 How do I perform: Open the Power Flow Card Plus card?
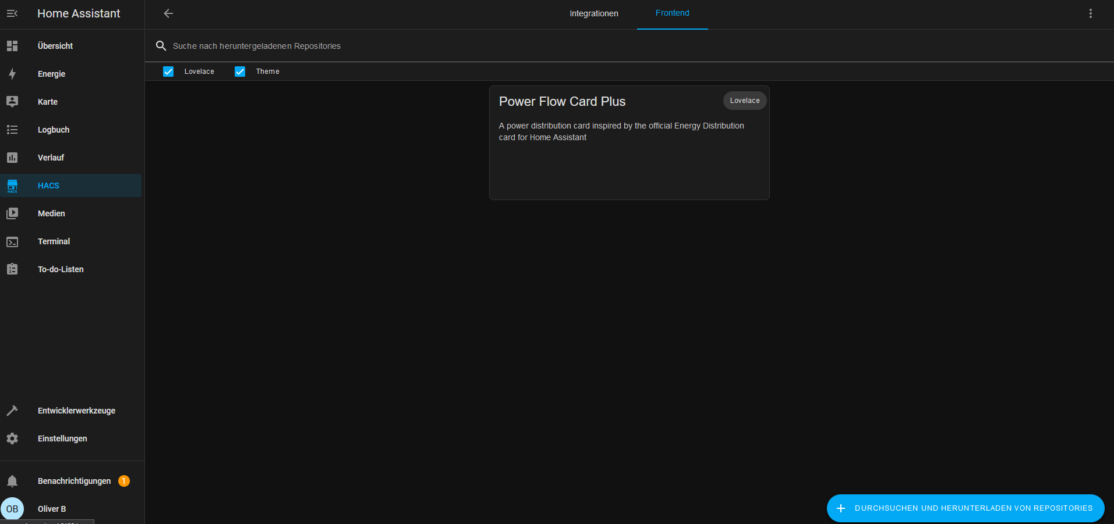click(x=630, y=143)
